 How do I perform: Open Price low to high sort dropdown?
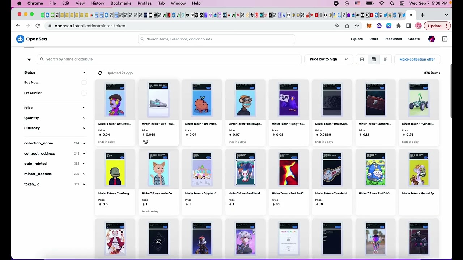(x=328, y=59)
